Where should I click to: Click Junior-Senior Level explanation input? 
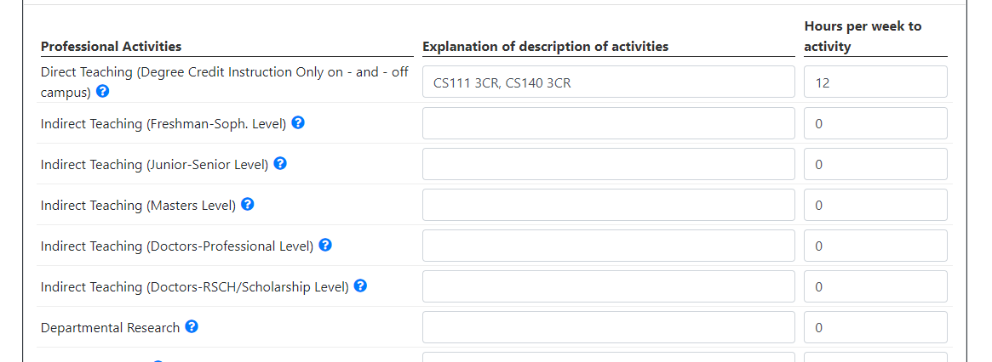click(608, 164)
